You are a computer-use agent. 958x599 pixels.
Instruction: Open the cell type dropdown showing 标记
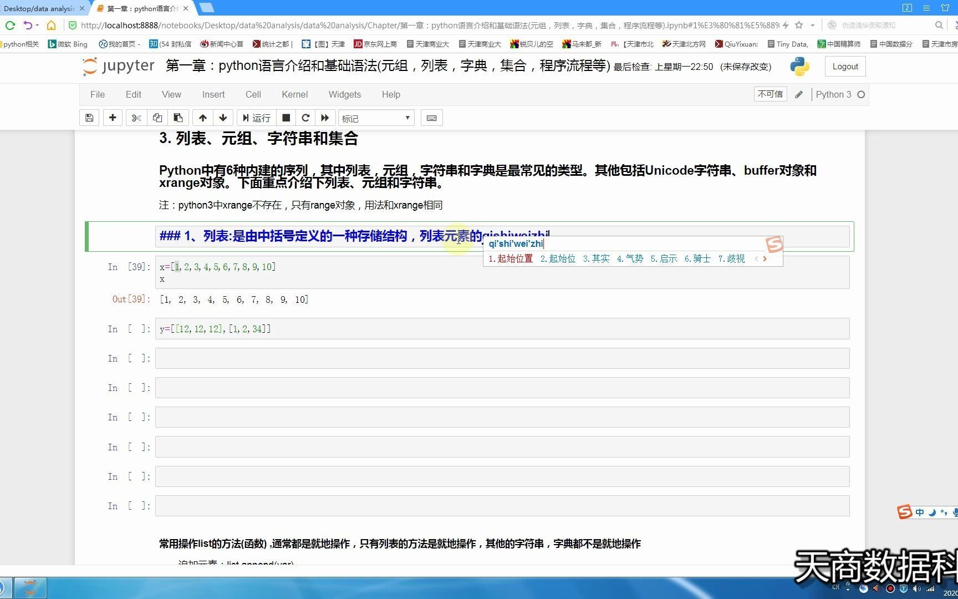(376, 118)
